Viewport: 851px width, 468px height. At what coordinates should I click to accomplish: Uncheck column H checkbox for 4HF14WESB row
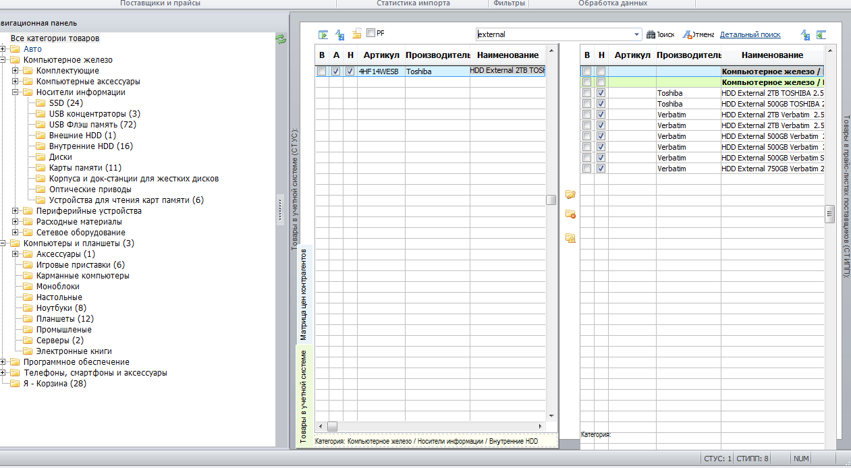click(350, 71)
